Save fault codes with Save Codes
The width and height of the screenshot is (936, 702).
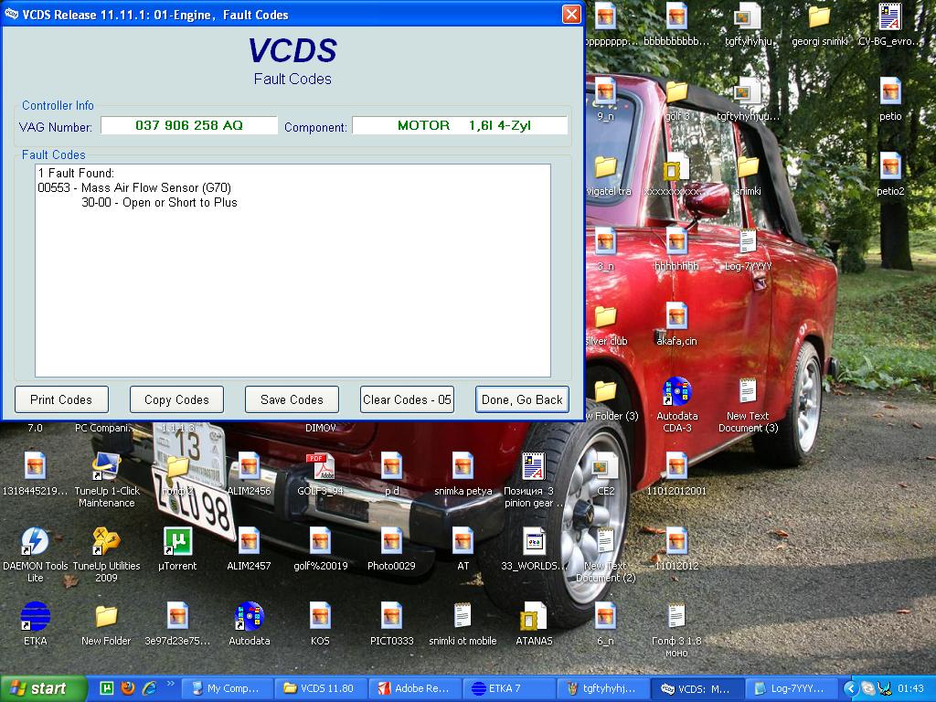pyautogui.click(x=292, y=399)
